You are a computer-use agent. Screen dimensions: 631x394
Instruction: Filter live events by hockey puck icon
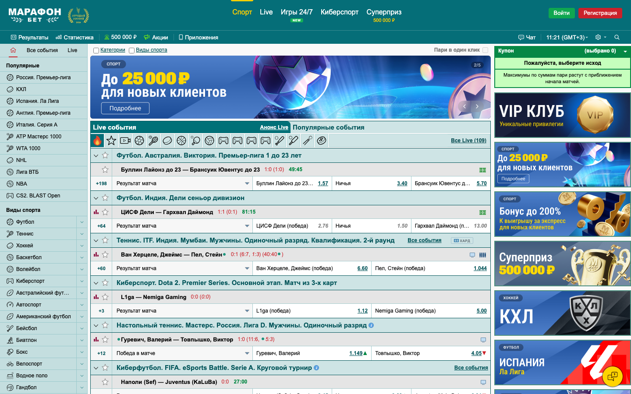point(167,141)
